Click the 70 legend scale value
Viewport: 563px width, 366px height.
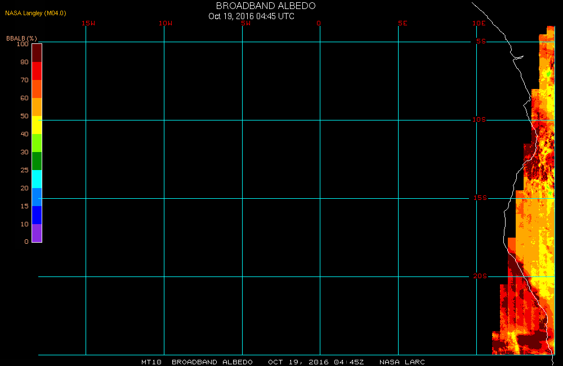(24, 80)
